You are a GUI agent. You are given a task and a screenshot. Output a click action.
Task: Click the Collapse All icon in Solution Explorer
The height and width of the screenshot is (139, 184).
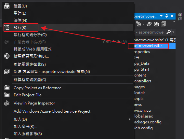[x=164, y=24]
